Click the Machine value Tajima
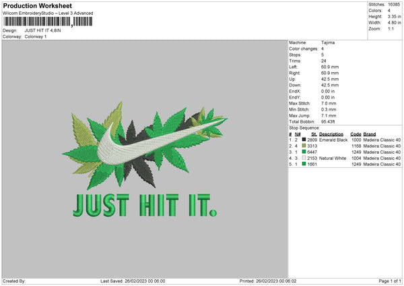Screen dimensions: 404x286 tap(328, 42)
